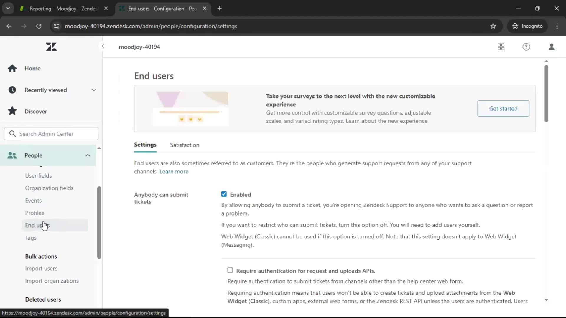Screen dimensions: 566x318
Task: Click the Bulk actions heading
Action: (41, 256)
